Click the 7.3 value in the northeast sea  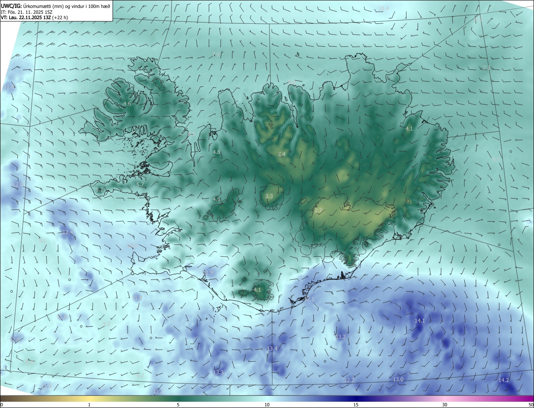486,68
